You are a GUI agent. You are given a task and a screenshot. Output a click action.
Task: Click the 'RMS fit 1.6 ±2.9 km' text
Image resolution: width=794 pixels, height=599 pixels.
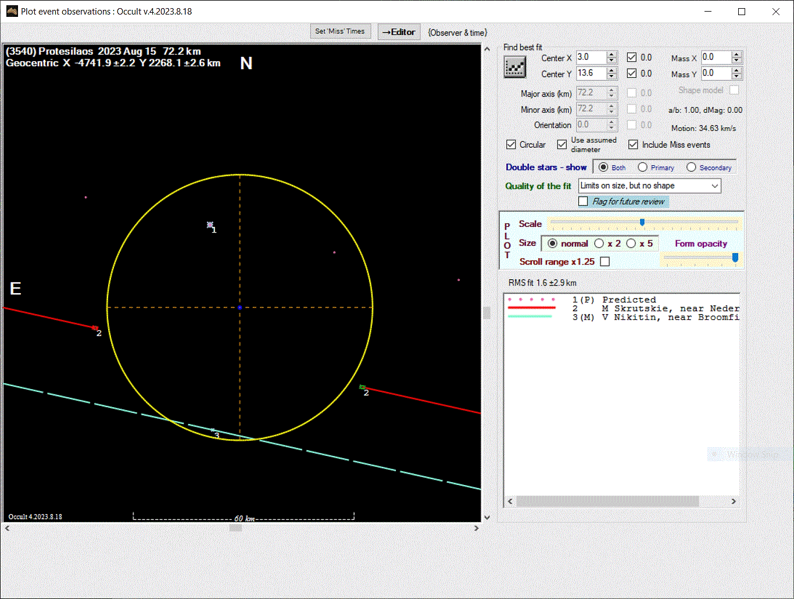(x=542, y=283)
